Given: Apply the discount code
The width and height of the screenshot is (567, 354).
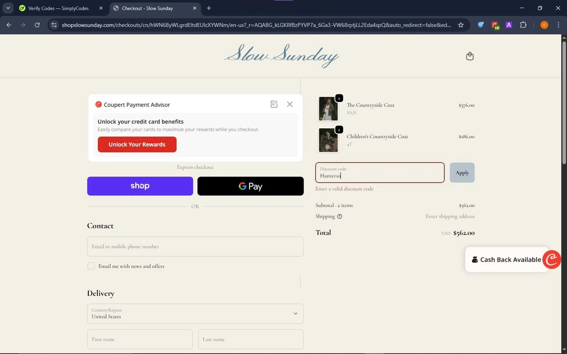Looking at the screenshot, I should (x=462, y=173).
